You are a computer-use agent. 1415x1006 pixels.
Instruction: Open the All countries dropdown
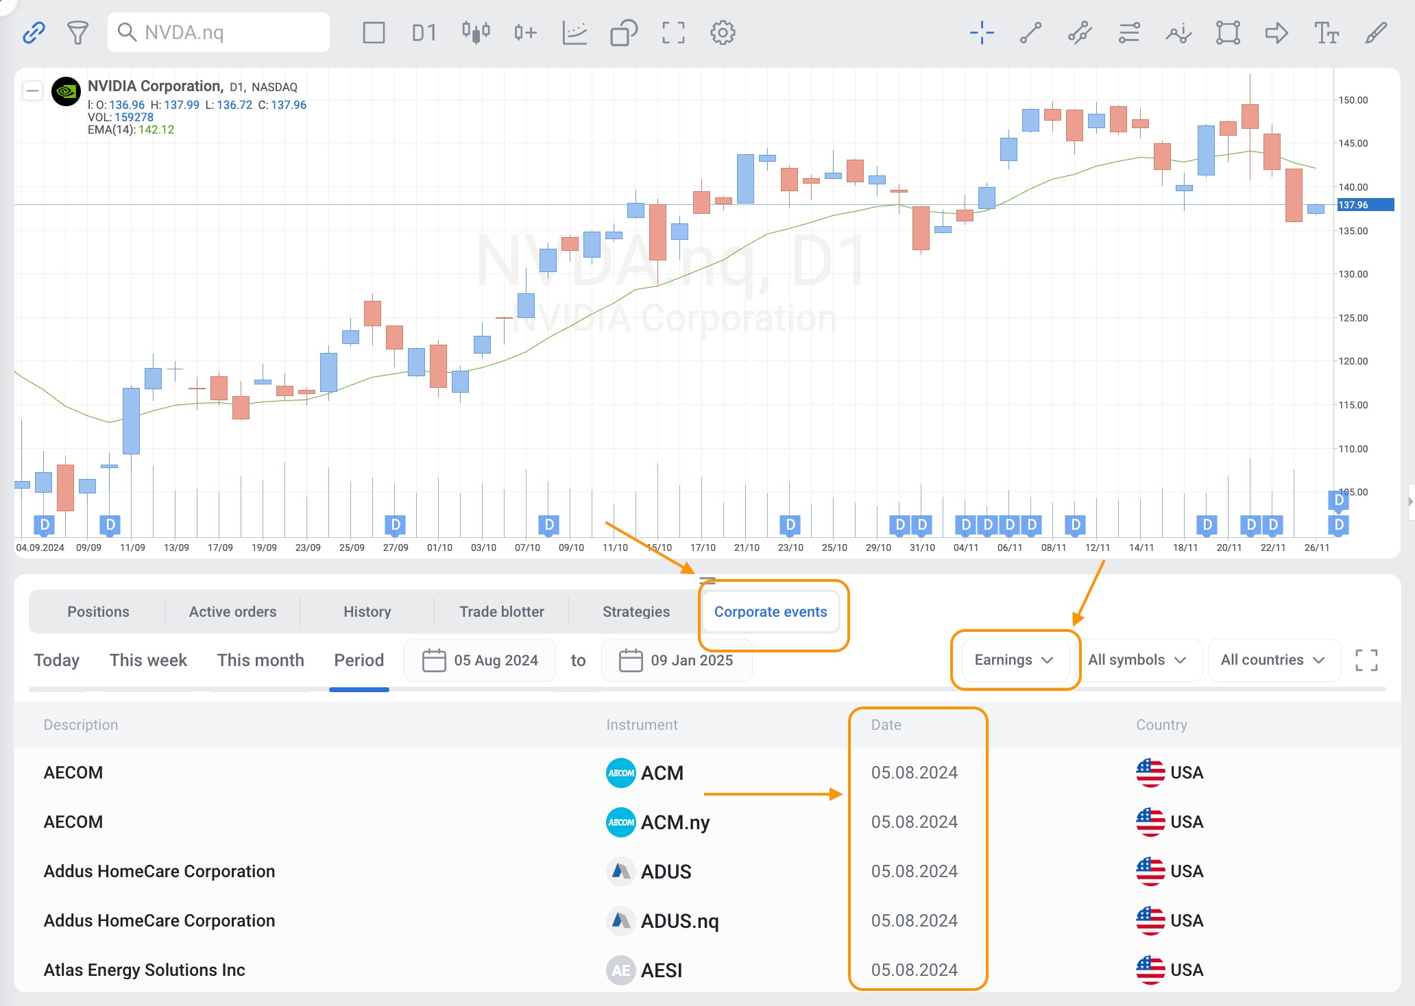point(1272,660)
